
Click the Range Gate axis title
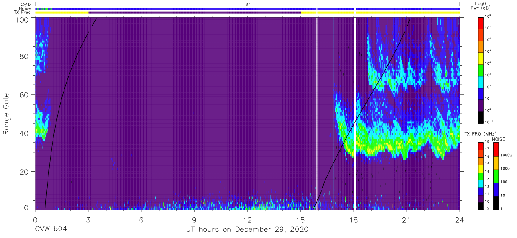click(x=6, y=114)
